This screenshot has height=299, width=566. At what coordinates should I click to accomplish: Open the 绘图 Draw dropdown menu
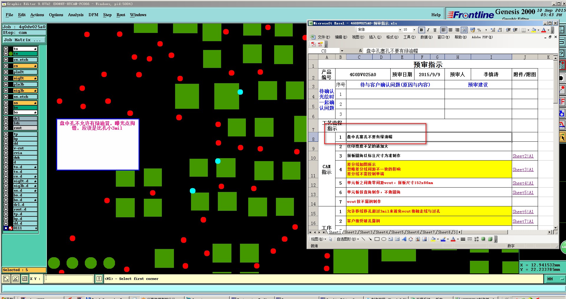[318, 239]
